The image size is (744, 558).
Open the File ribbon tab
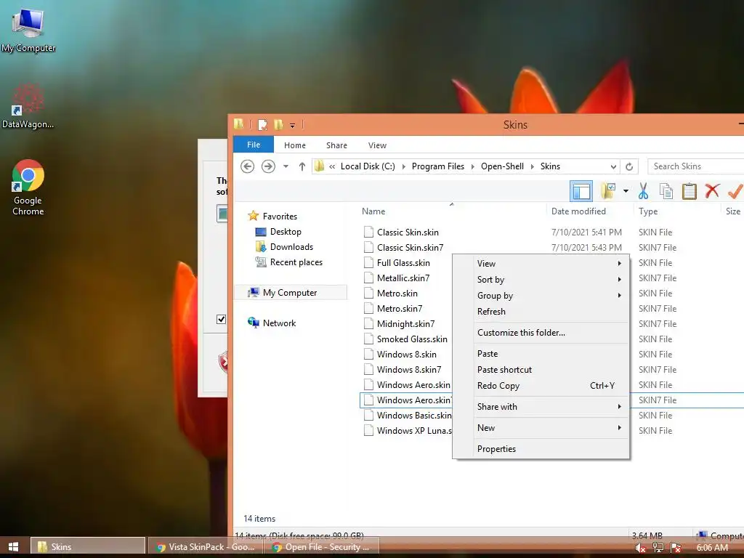(x=254, y=145)
